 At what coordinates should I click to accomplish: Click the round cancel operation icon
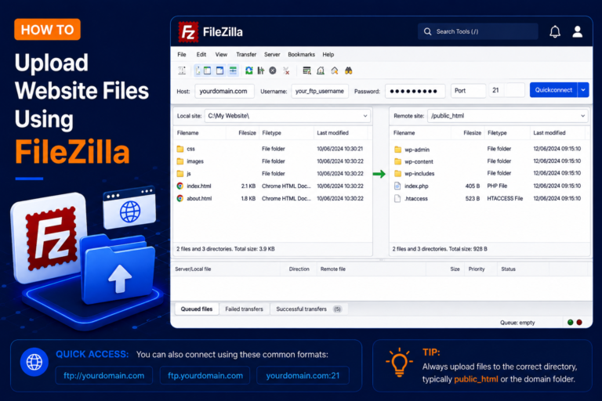click(x=273, y=70)
